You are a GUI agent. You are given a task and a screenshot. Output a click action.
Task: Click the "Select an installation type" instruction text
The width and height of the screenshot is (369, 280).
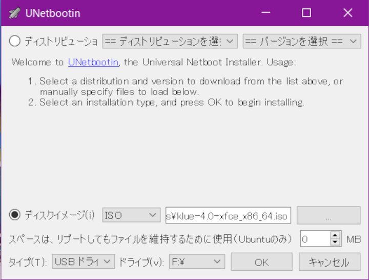[172, 102]
